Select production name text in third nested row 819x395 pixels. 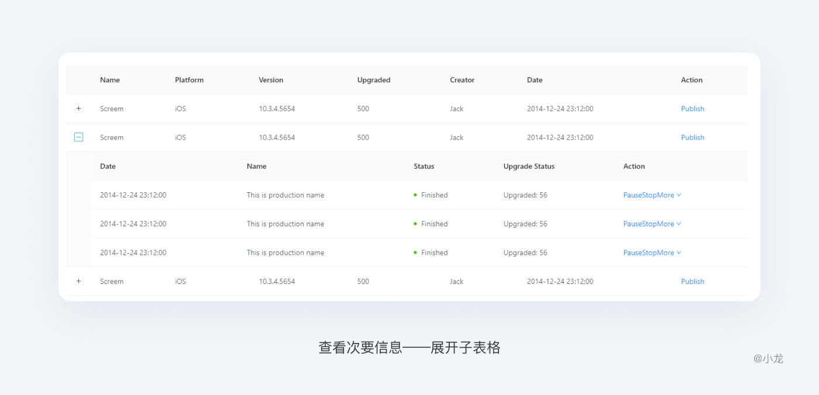pos(285,252)
